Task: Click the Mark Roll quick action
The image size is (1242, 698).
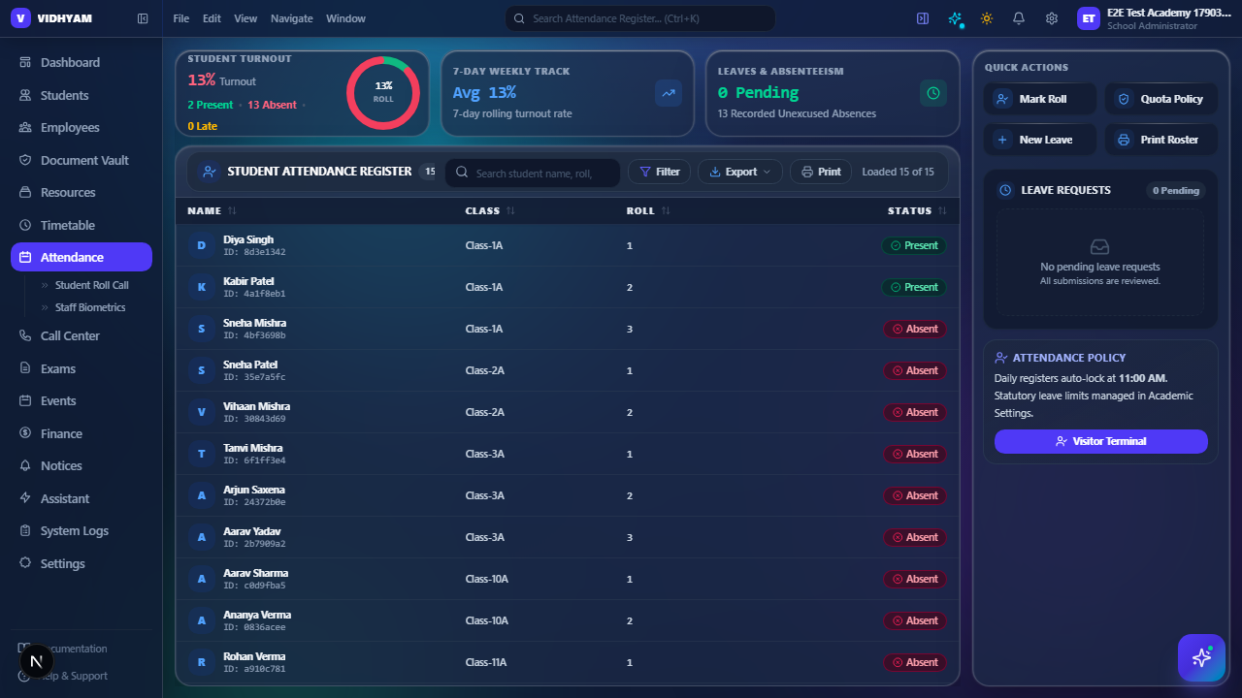Action: pos(1040,99)
